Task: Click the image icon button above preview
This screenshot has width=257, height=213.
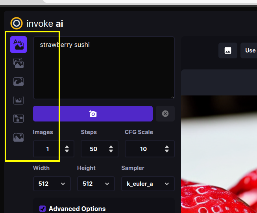Action: 228,50
